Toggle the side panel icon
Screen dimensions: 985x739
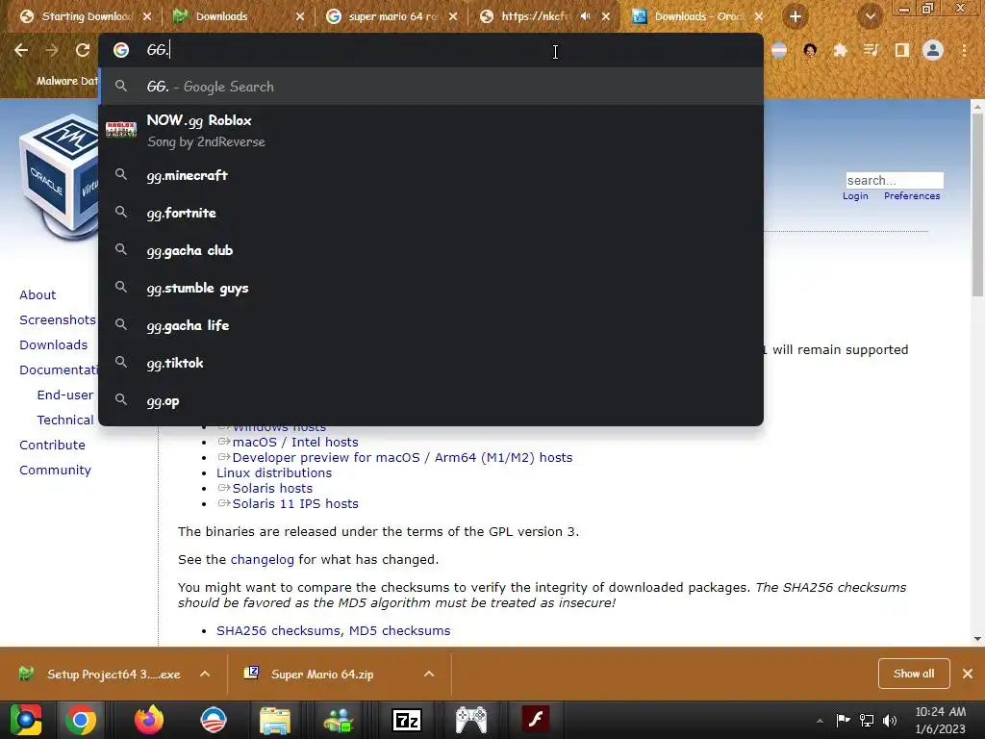point(902,50)
